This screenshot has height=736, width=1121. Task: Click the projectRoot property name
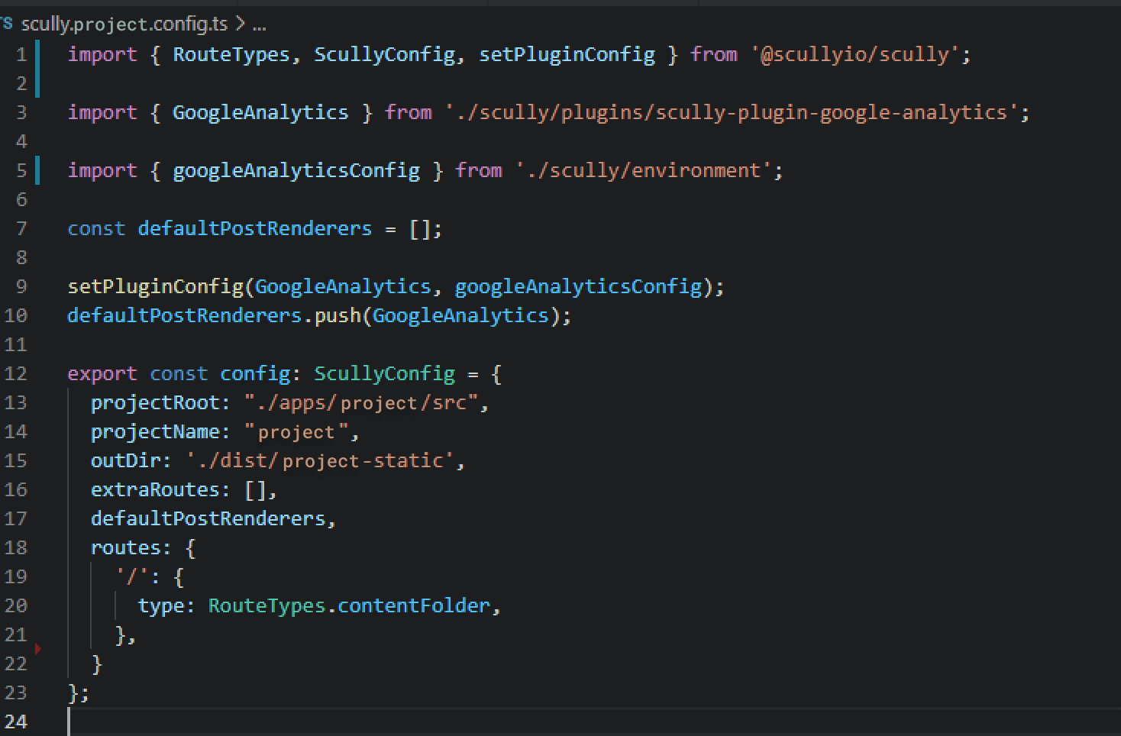[x=155, y=402]
